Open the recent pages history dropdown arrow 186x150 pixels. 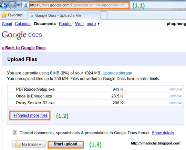click(18, 5)
